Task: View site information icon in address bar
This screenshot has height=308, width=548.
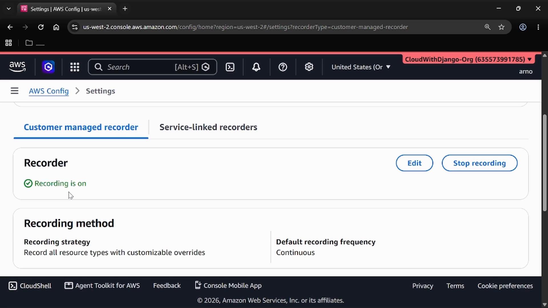Action: (x=74, y=27)
